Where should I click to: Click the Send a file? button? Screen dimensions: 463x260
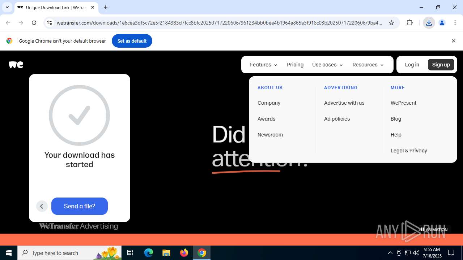coord(80,206)
